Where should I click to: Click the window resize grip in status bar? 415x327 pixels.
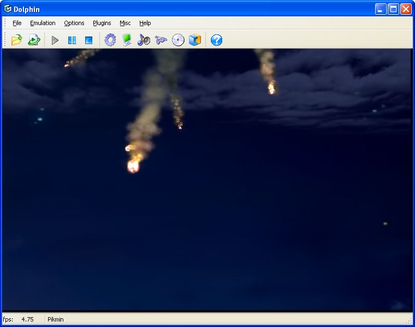[409, 320]
